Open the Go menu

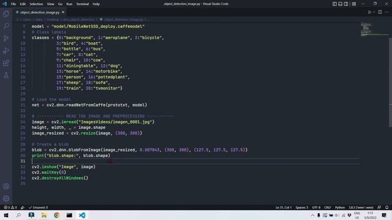click(x=60, y=4)
